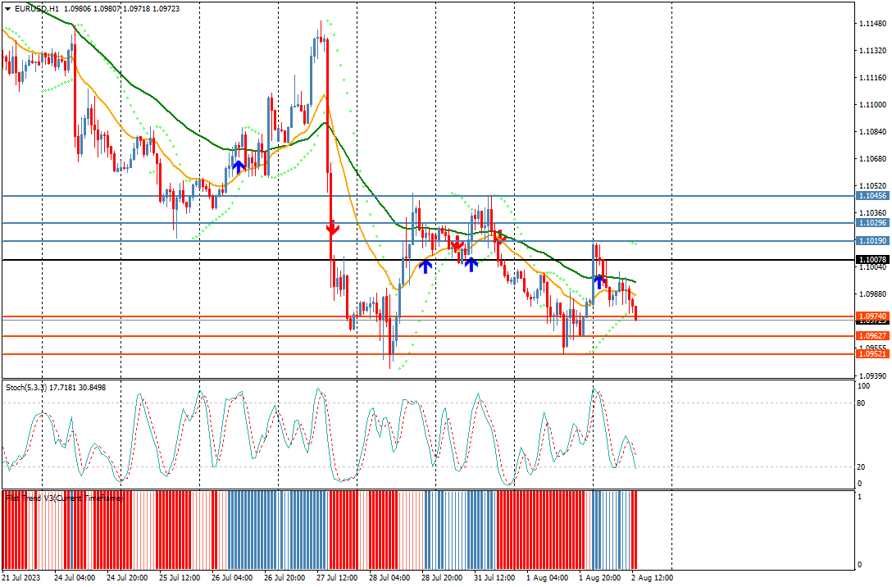Select the blue up arrow near 26 Jul 04:00
This screenshot has width=892, height=587.
pyautogui.click(x=239, y=166)
